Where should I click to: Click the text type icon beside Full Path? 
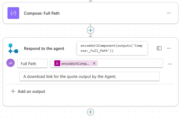(x=10, y=63)
